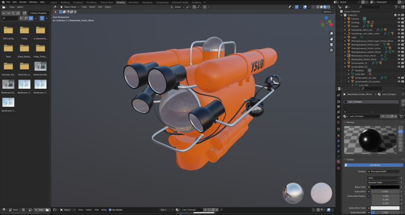Open the material properties tab icon

click(x=338, y=162)
